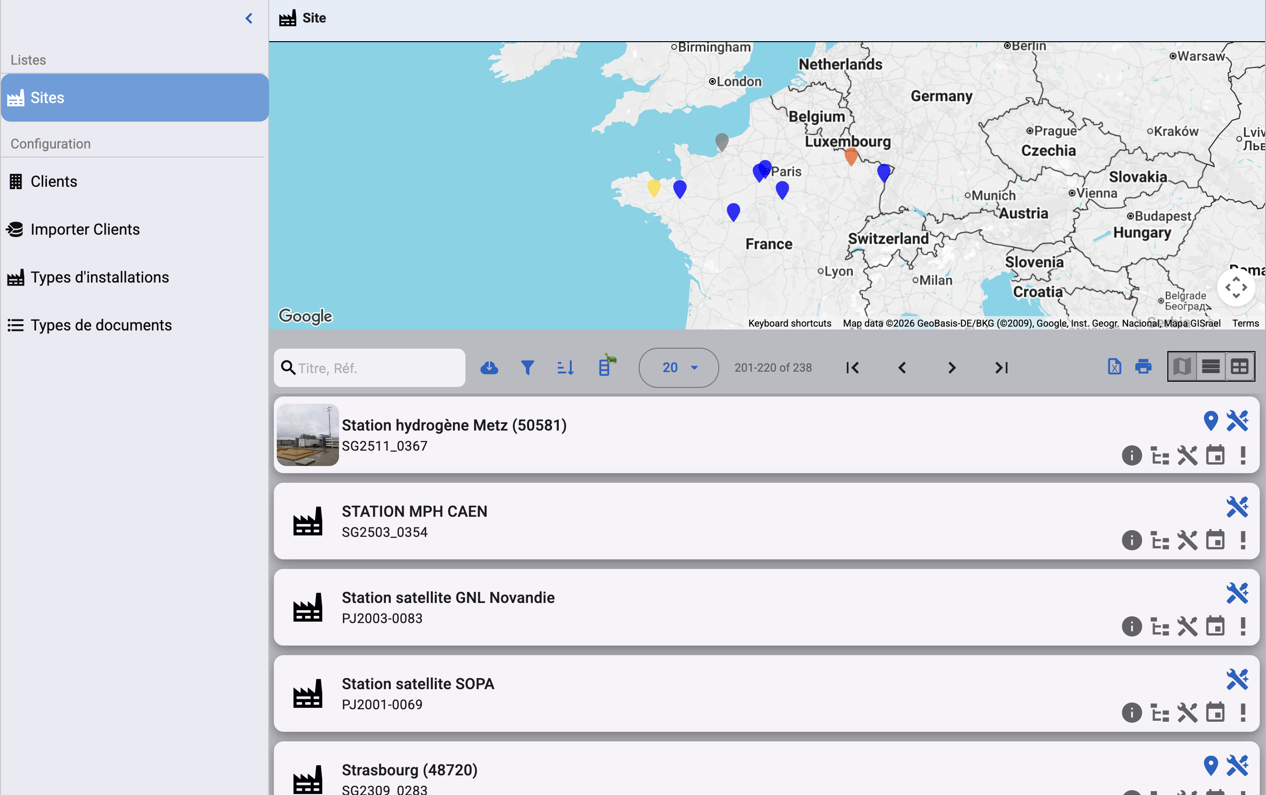This screenshot has width=1266, height=795.
Task: Switch to list view mode
Action: pos(1211,366)
